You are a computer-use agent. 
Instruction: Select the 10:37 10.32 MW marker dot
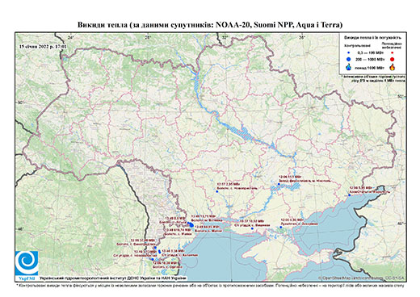tap(252, 228)
